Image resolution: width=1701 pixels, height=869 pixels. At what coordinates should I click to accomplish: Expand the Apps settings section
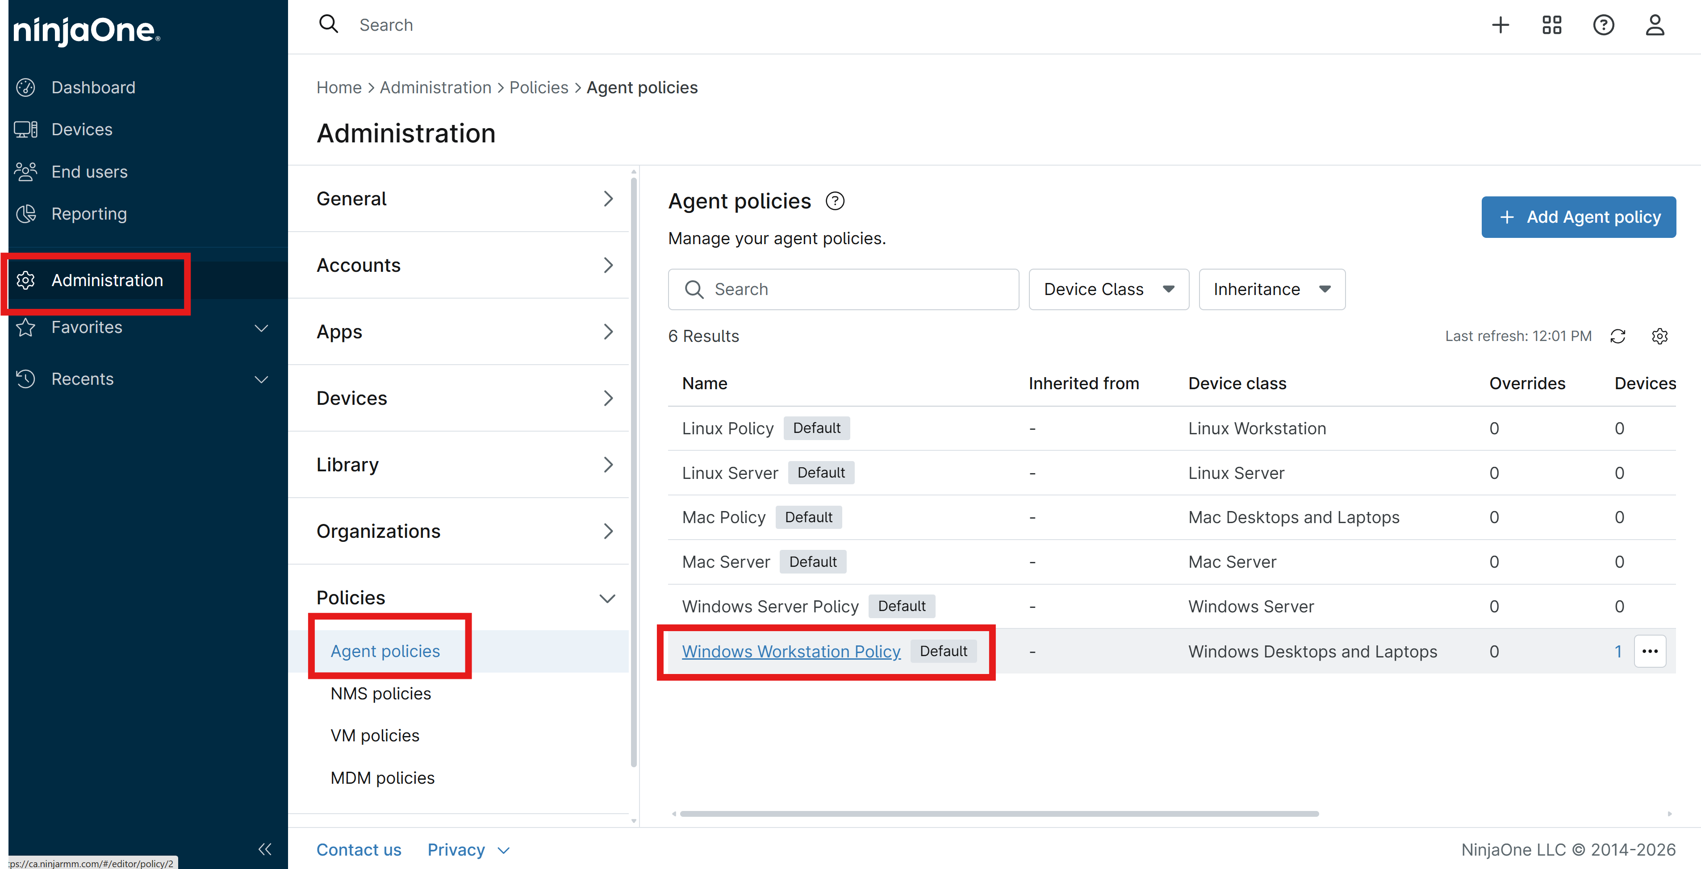pyautogui.click(x=458, y=331)
